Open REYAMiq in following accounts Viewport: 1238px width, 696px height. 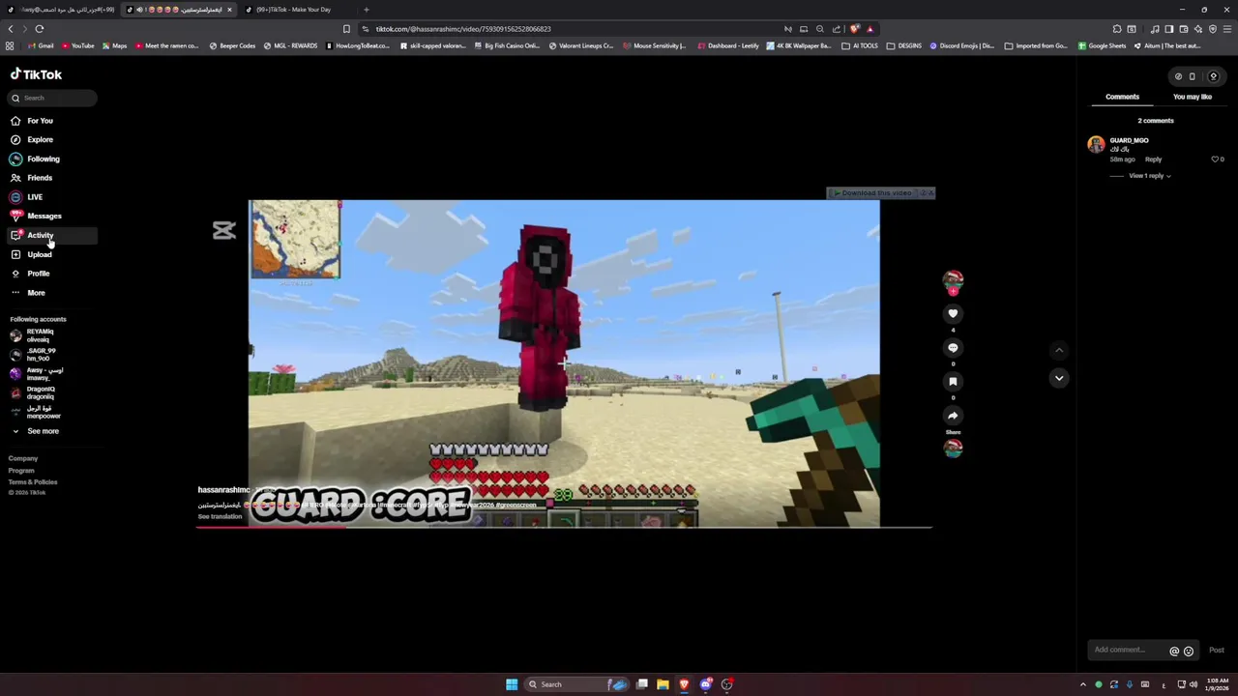(39, 335)
